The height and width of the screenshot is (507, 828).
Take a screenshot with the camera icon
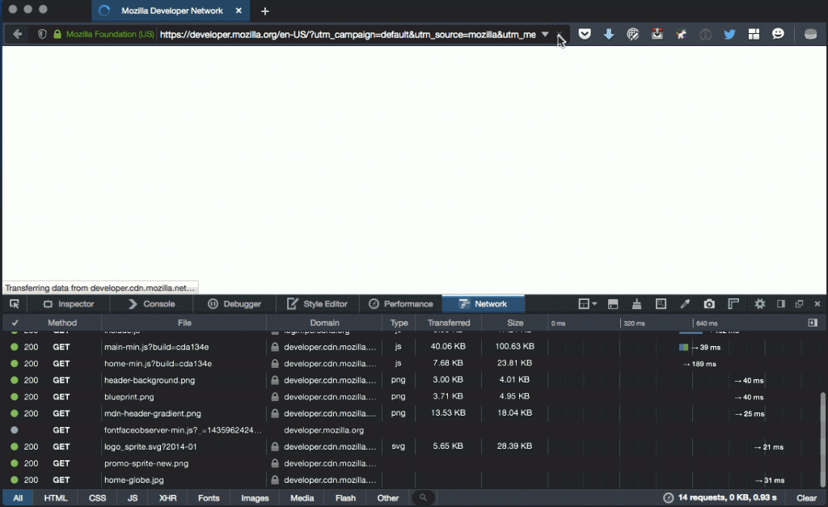(x=709, y=304)
